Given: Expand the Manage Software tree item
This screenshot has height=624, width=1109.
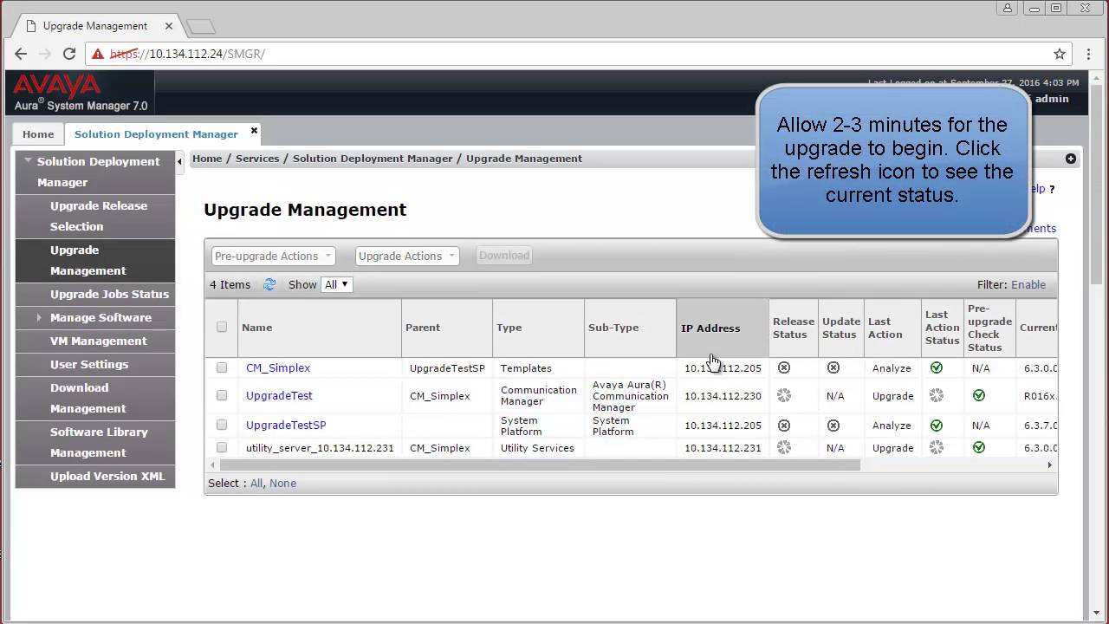Looking at the screenshot, I should click(39, 318).
